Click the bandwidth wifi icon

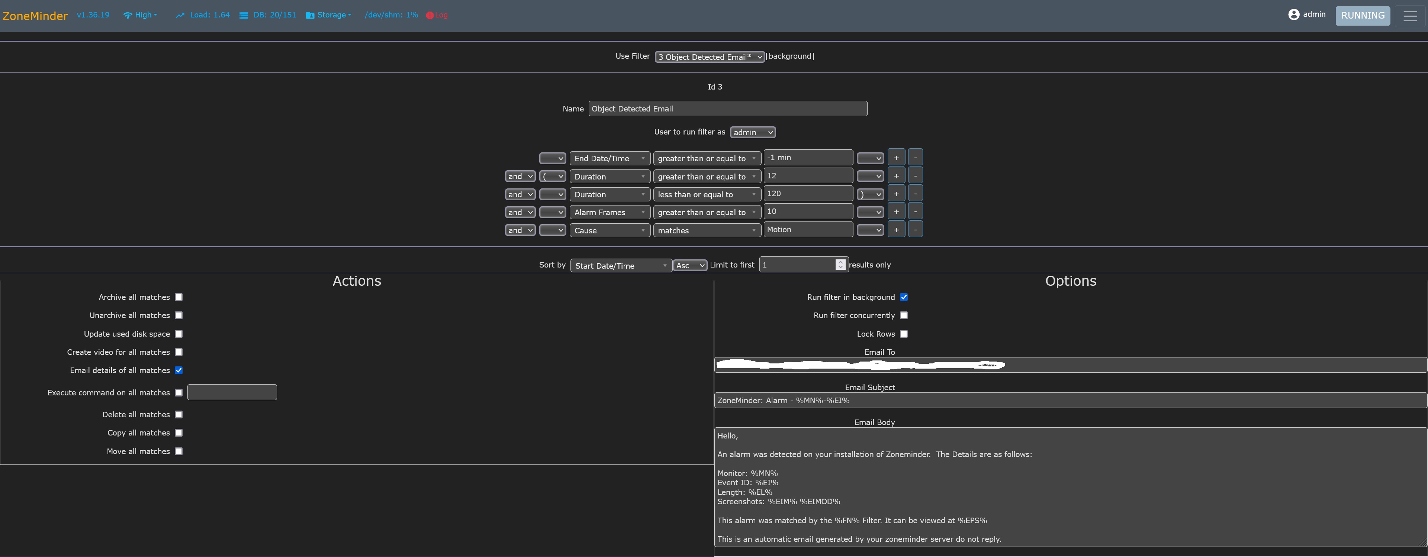point(128,16)
